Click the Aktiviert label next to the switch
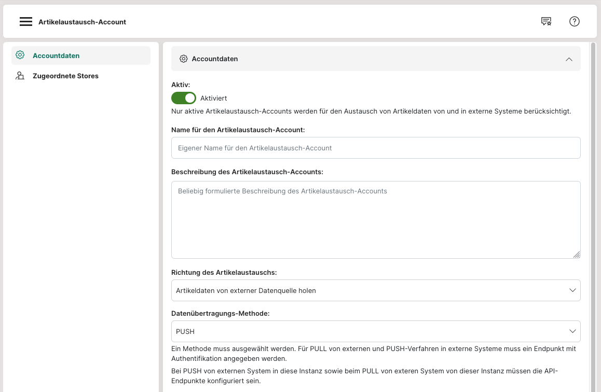The width and height of the screenshot is (601, 392). pos(213,98)
